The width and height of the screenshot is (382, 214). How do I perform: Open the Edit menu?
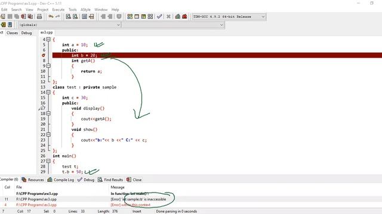point(4,10)
